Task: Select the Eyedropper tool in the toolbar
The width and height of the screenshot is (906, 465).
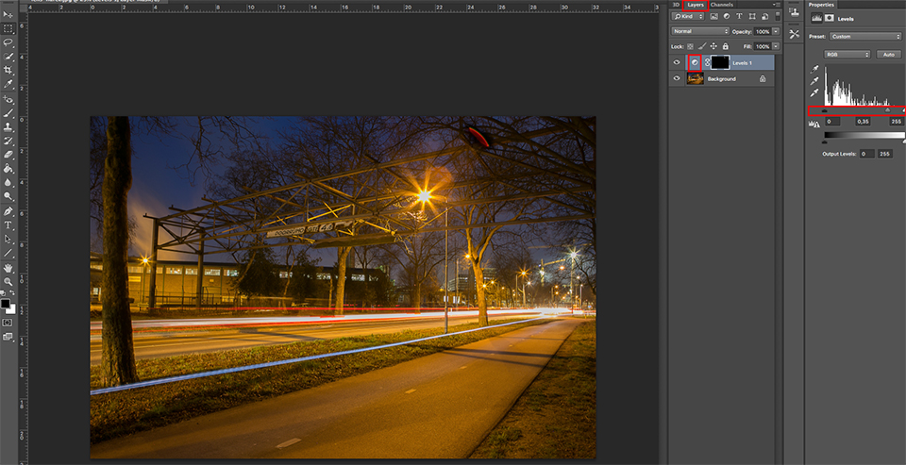Action: click(x=8, y=84)
